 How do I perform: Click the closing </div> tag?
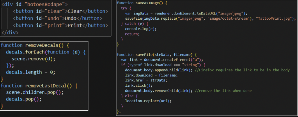[x=10, y=32]
